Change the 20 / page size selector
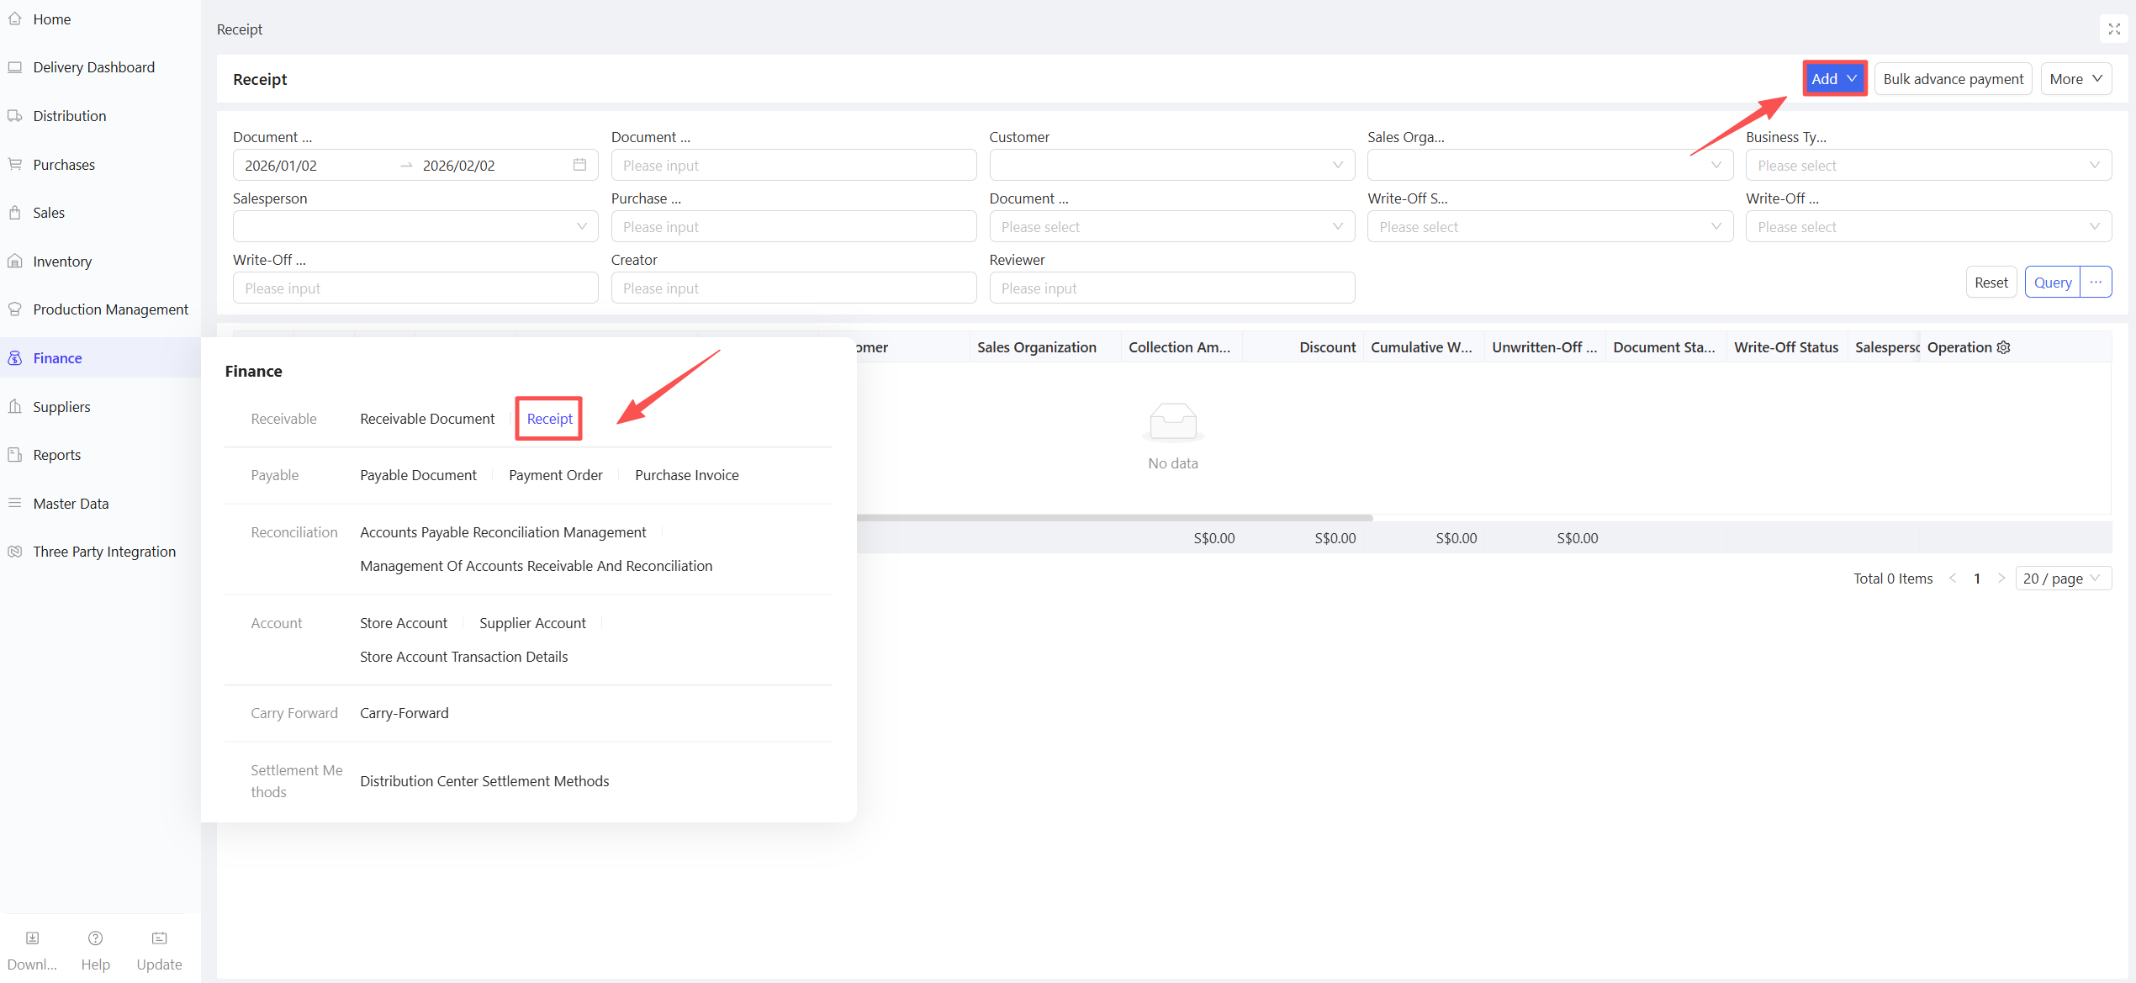Image resolution: width=2136 pixels, height=983 pixels. tap(2062, 579)
